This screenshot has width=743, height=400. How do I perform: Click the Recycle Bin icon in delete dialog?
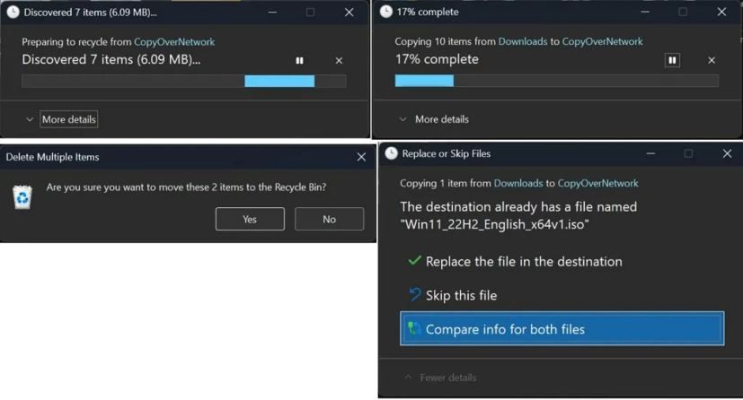22,196
